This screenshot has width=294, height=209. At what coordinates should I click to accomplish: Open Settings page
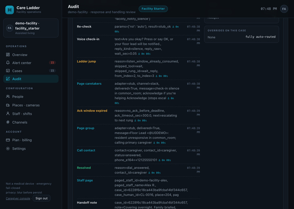coord(31,149)
